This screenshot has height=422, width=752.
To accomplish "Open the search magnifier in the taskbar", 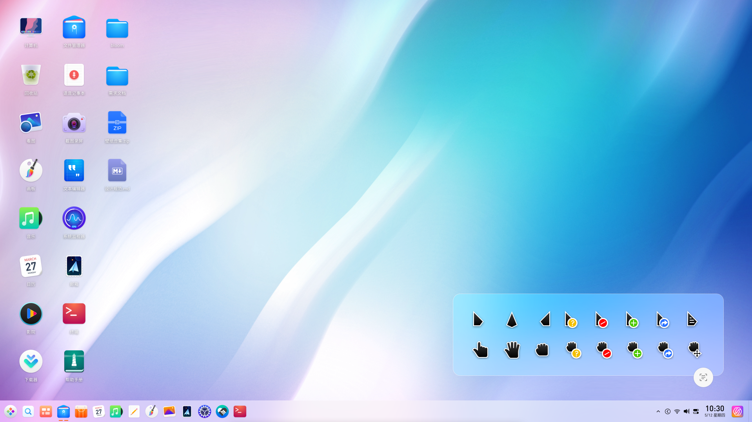I will (28, 411).
